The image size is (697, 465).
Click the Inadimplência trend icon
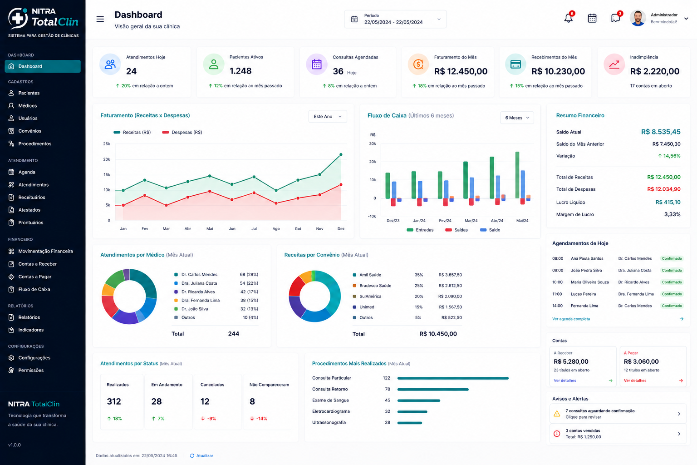click(614, 64)
